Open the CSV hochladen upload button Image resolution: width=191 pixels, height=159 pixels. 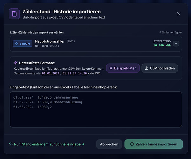tap(160, 68)
